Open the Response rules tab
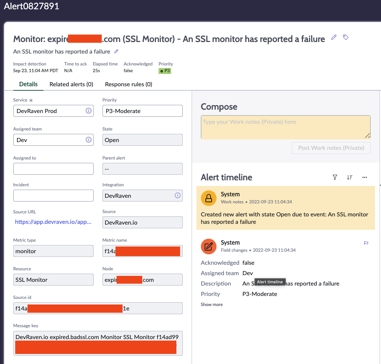Viewport: 381px width, 364px height. (x=128, y=84)
